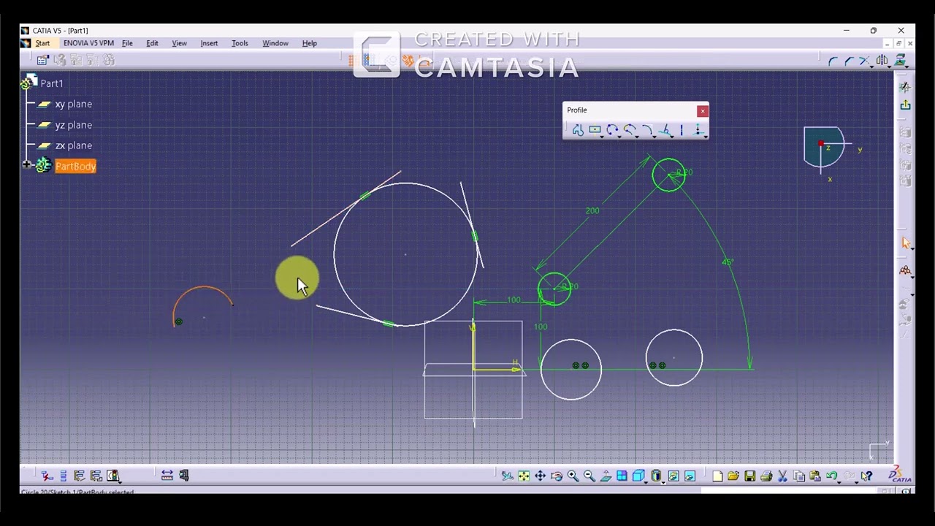
Task: Open Spline tool sub-options dropdown arrow
Action: (637, 136)
